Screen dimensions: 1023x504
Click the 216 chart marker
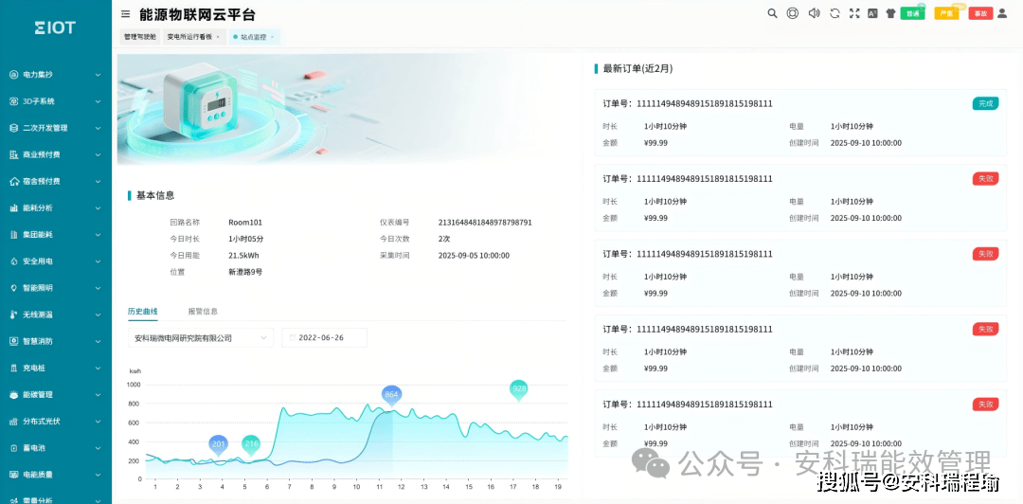(250, 445)
